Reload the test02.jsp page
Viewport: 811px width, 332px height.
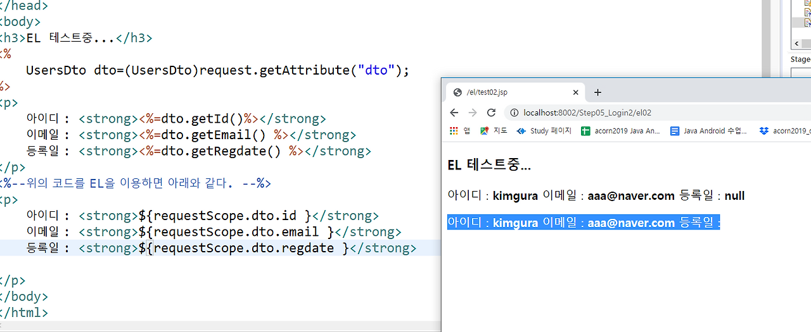pos(491,113)
